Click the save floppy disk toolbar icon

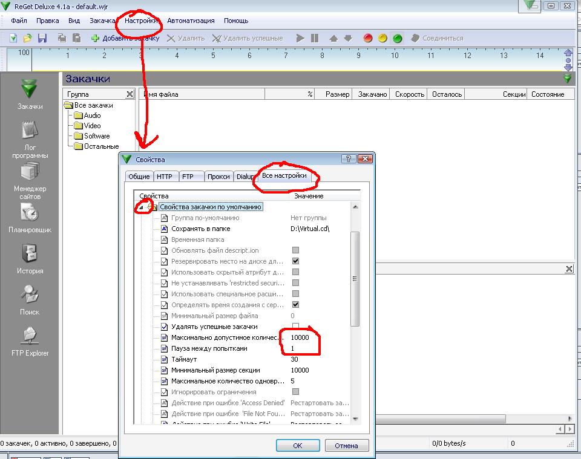click(42, 38)
